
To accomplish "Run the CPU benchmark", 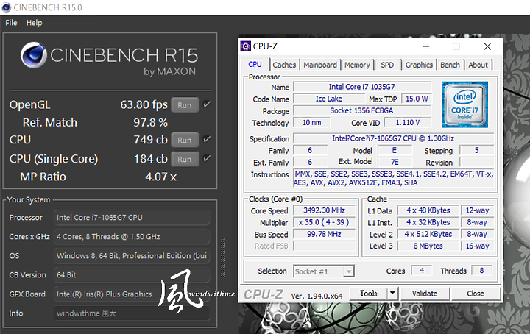I will coord(185,140).
